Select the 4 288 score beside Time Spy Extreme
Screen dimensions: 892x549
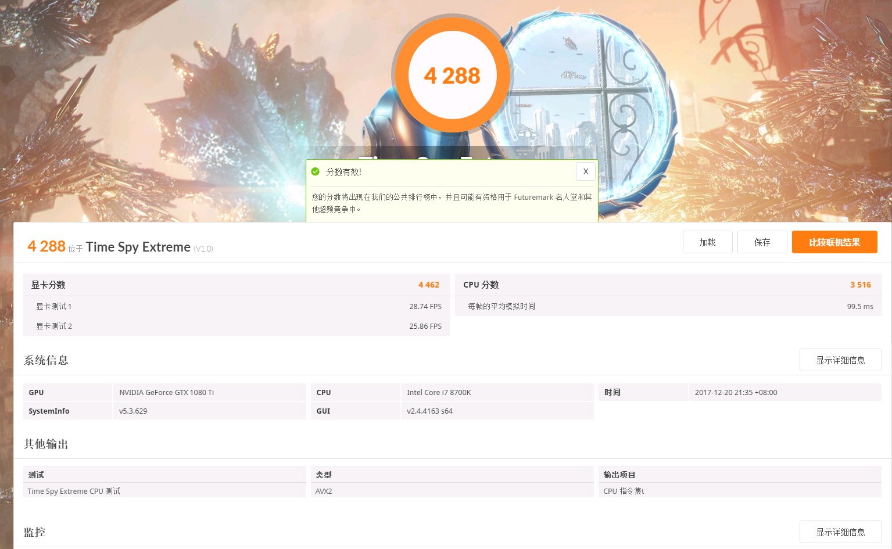click(46, 246)
